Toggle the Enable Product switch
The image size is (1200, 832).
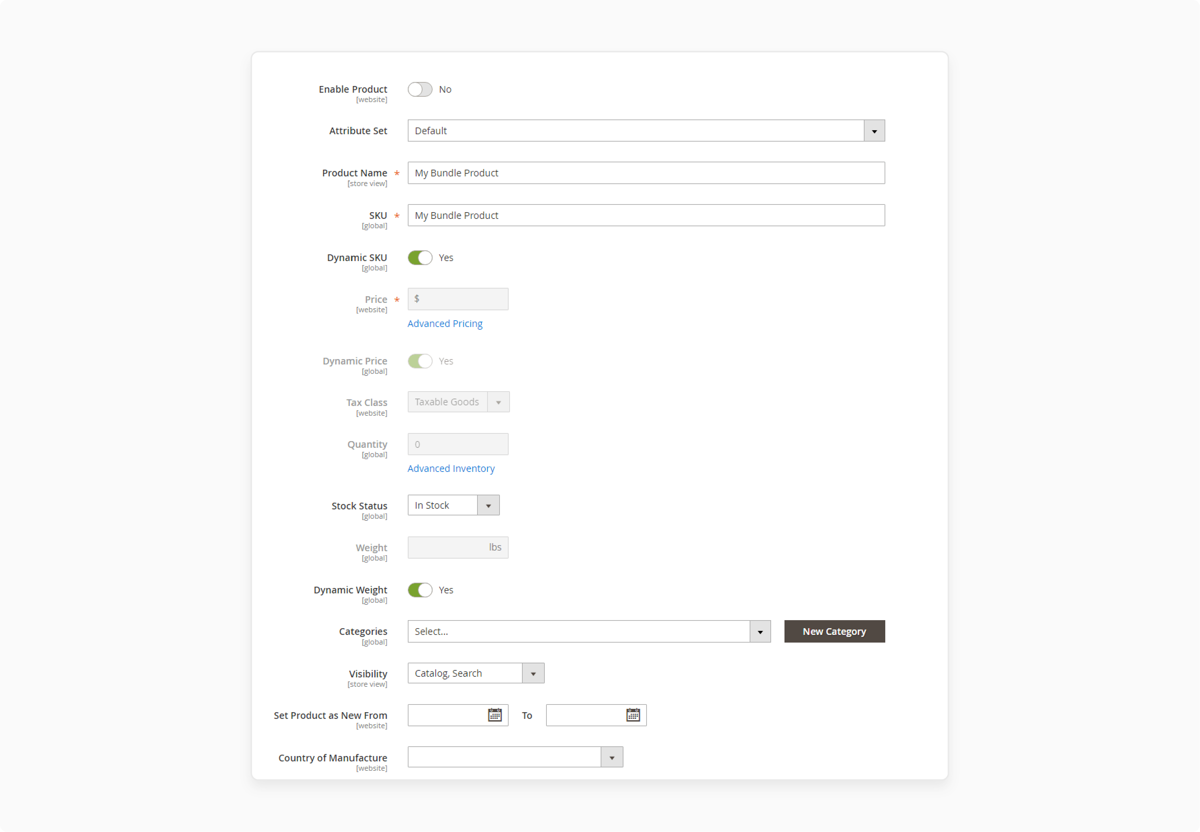[420, 89]
